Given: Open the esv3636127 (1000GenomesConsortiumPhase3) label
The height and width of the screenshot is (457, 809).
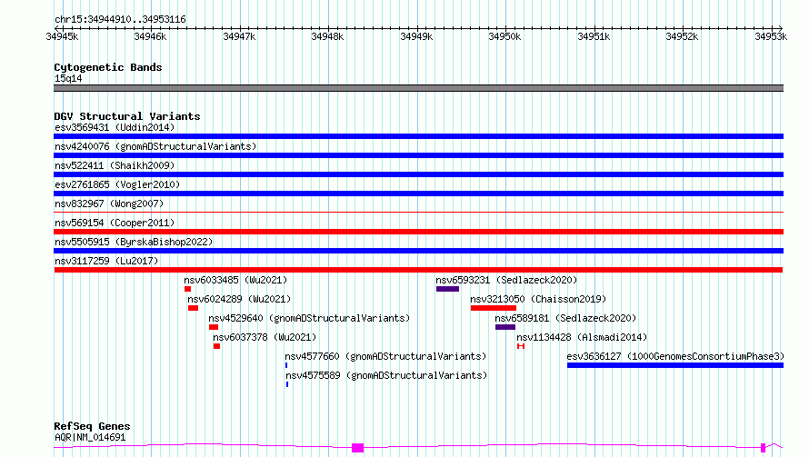Looking at the screenshot, I should [675, 356].
